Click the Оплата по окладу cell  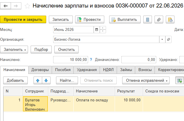point(94,104)
